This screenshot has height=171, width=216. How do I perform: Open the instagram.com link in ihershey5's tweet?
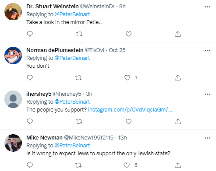[130, 110]
